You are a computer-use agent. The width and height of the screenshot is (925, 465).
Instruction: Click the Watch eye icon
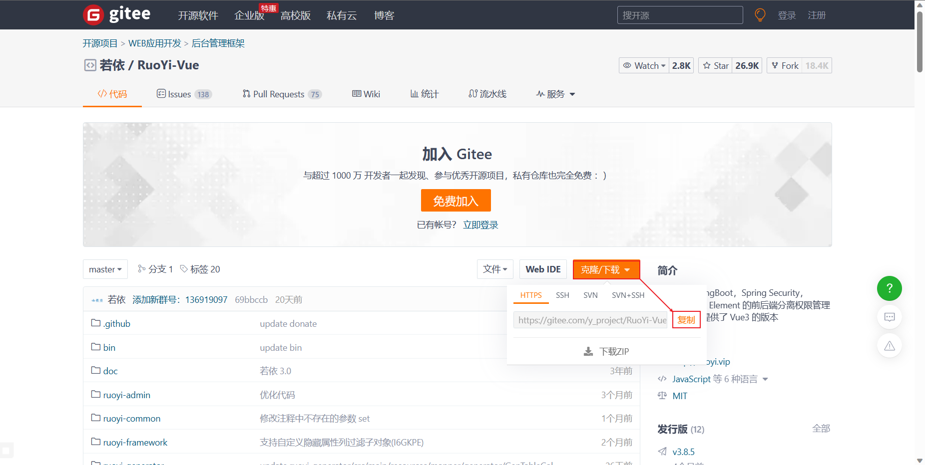click(x=627, y=65)
